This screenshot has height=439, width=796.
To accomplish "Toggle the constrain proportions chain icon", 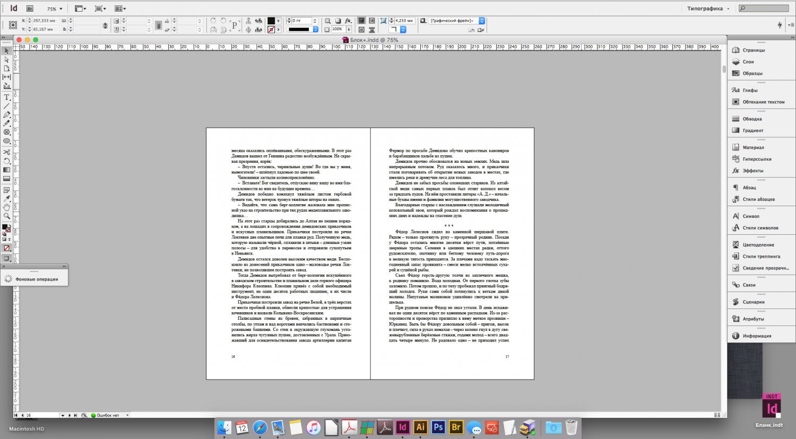I will click(x=105, y=25).
